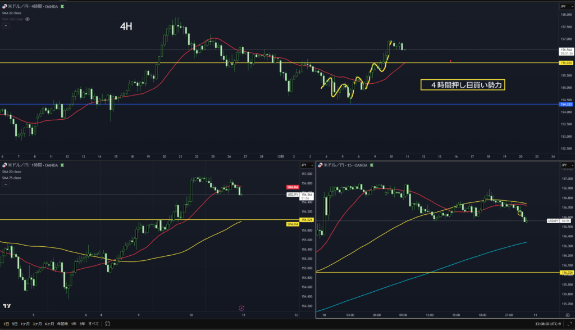Click the blue 154.323 price line label

coord(565,105)
